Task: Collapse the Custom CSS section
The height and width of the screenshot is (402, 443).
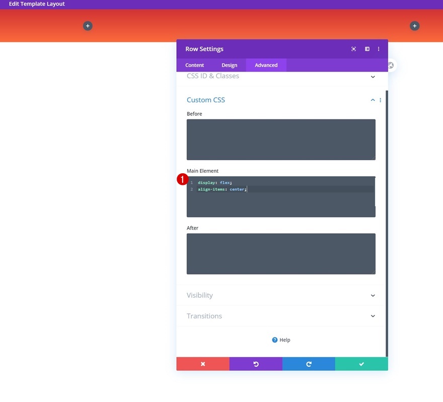Action: coord(373,100)
